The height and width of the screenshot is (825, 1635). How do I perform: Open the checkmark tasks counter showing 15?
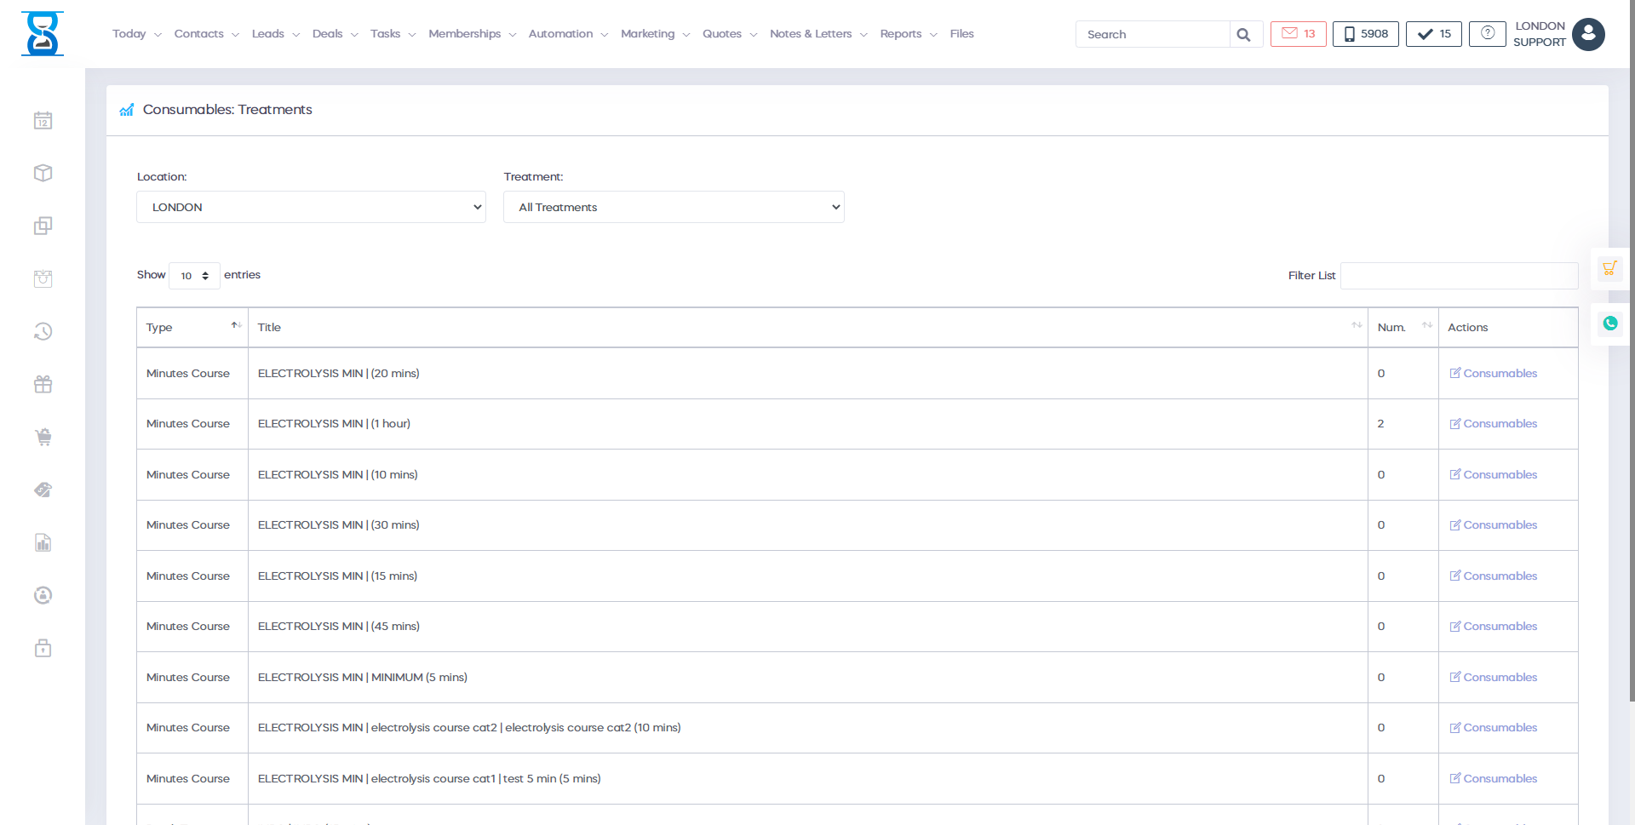1433,34
